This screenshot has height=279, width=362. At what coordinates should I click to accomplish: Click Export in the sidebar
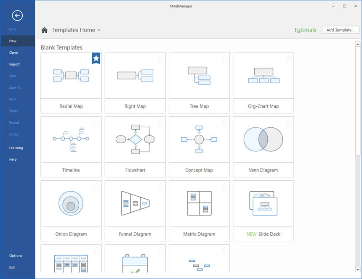(14, 123)
